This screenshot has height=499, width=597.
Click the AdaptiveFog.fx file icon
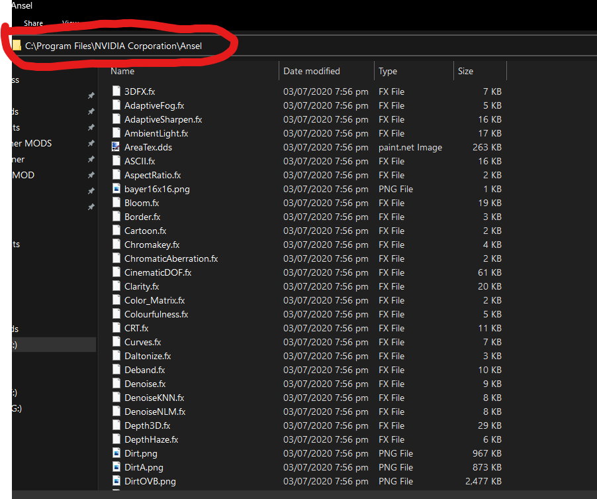point(116,105)
